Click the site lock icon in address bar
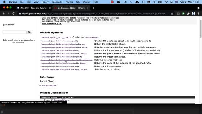 coord(20,13)
